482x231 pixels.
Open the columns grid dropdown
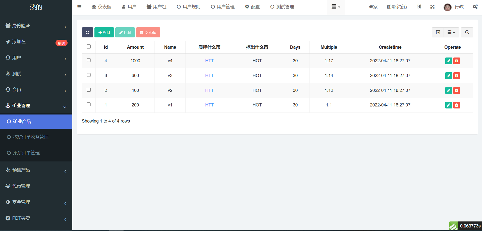451,32
